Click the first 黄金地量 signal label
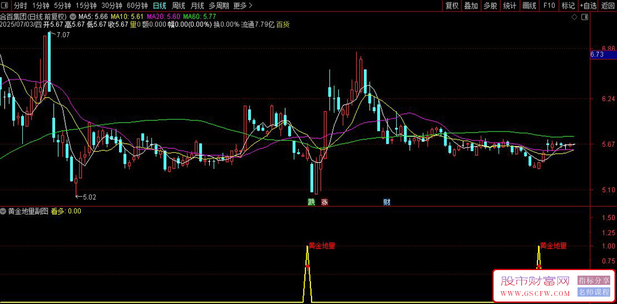This screenshot has height=304, width=617. pyautogui.click(x=322, y=246)
